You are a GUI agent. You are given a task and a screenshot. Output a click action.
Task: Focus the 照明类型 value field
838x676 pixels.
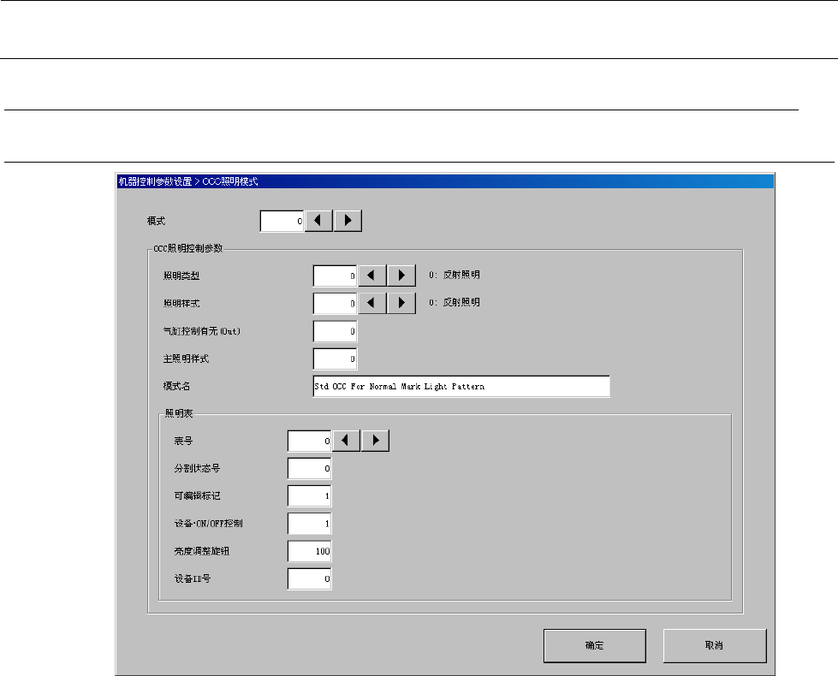(335, 276)
